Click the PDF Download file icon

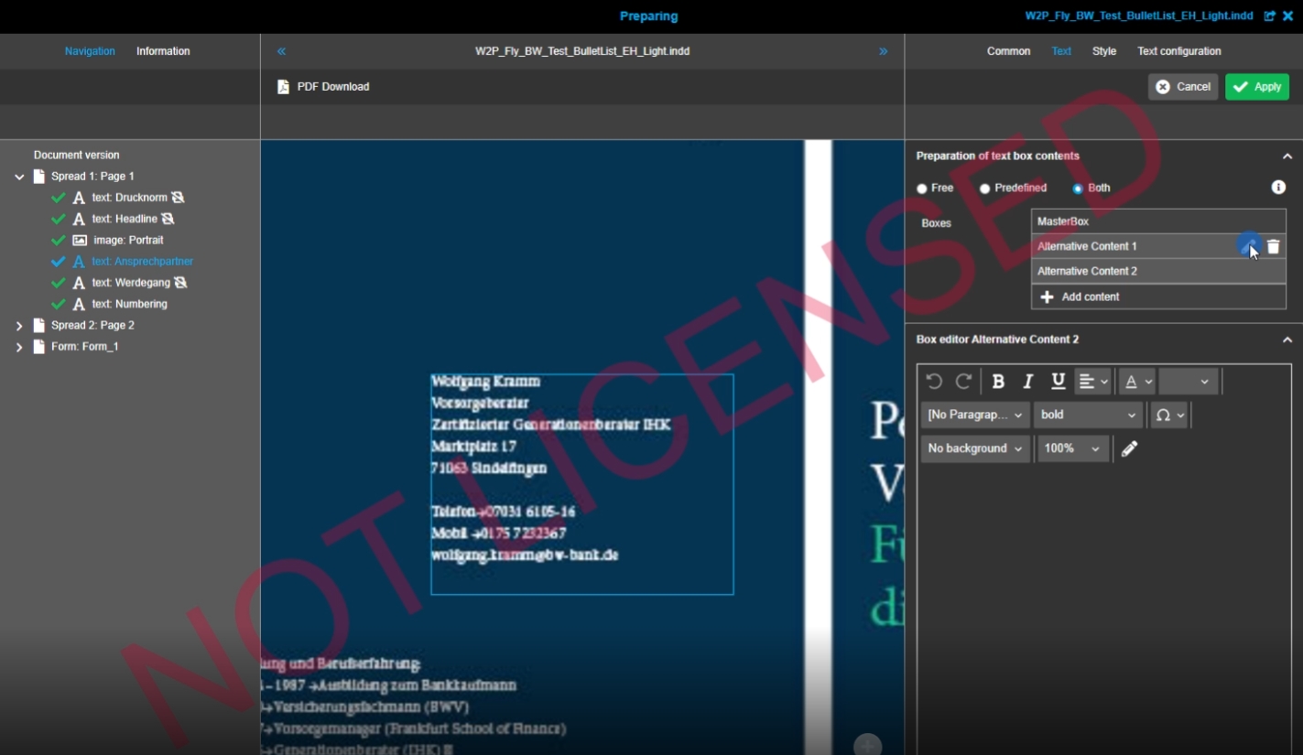283,87
